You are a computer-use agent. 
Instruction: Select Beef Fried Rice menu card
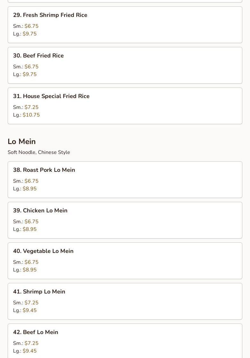pos(125,65)
